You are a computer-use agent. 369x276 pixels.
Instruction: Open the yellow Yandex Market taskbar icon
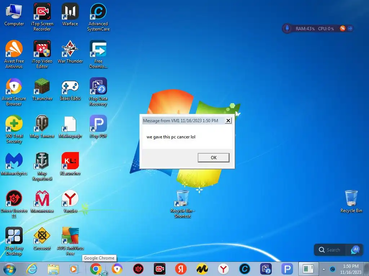coord(202,269)
